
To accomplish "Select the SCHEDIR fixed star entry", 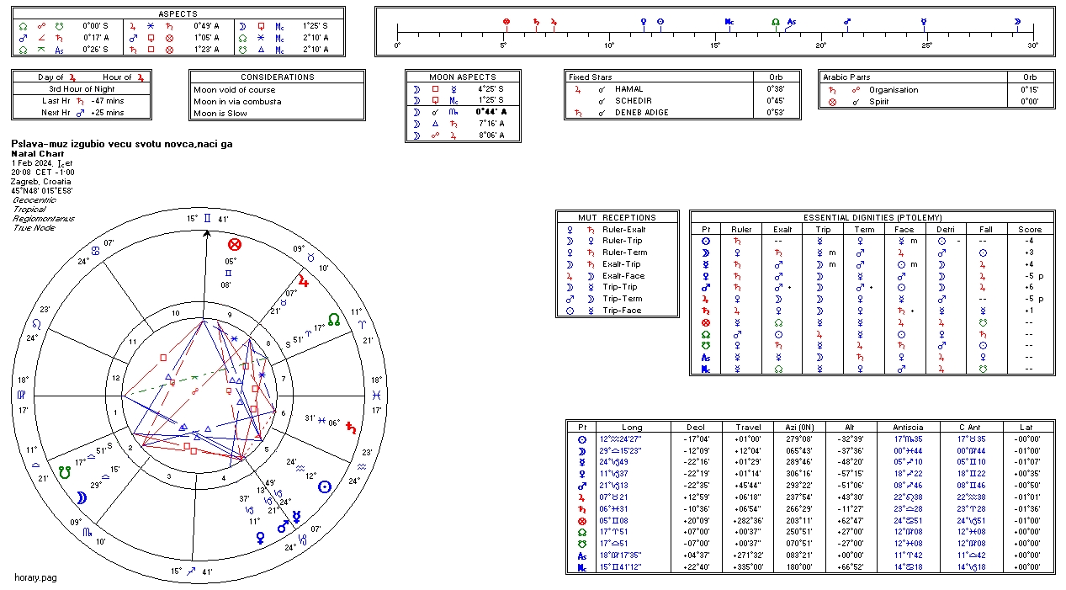I will (x=632, y=101).
